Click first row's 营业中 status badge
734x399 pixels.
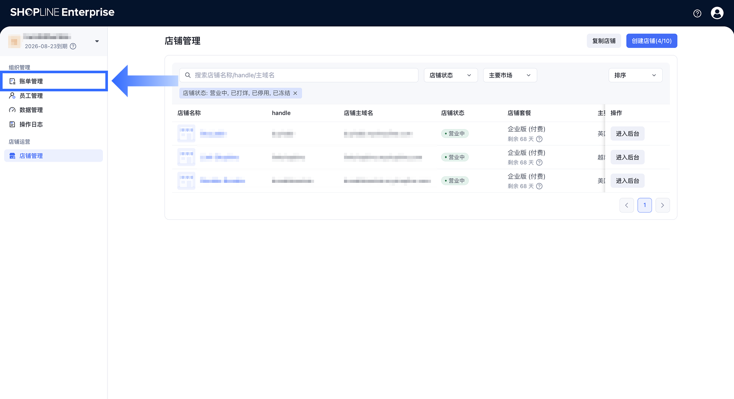455,134
